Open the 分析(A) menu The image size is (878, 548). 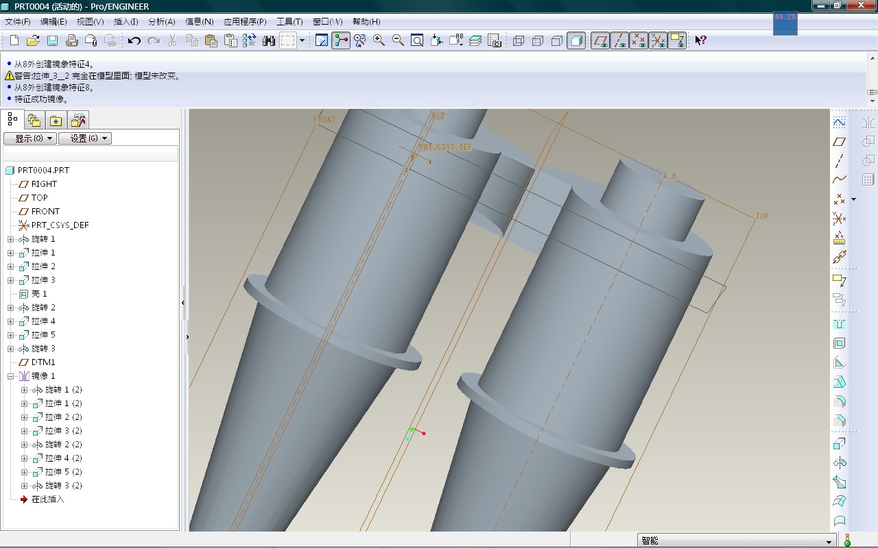(161, 22)
